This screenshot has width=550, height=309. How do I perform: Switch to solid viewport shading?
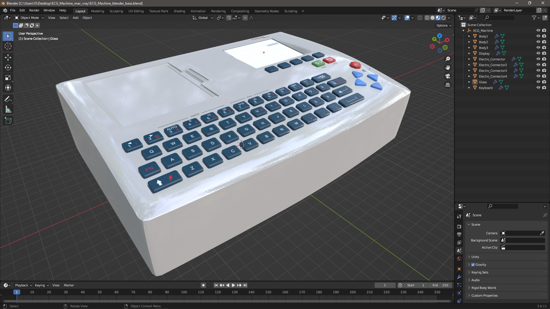(433, 18)
